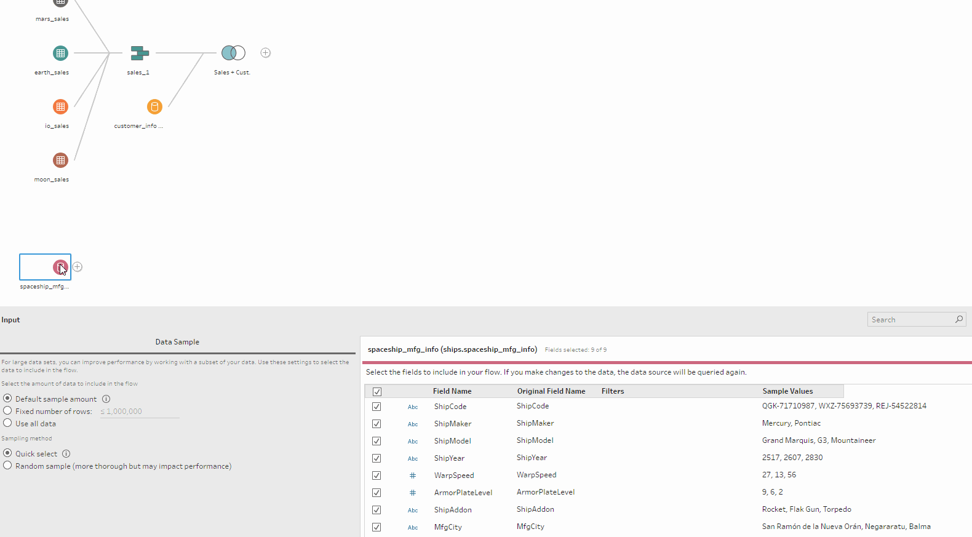Sort by the Field Name column header

coord(452,391)
